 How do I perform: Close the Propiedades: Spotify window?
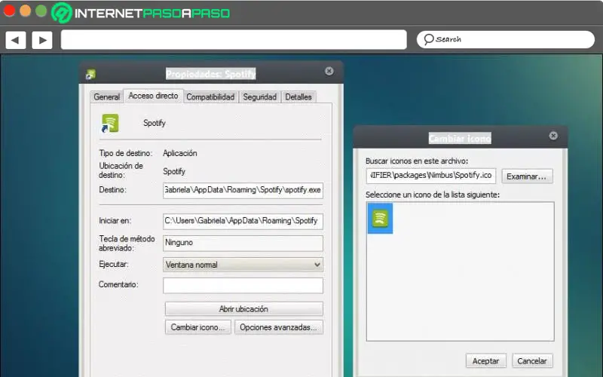[329, 71]
